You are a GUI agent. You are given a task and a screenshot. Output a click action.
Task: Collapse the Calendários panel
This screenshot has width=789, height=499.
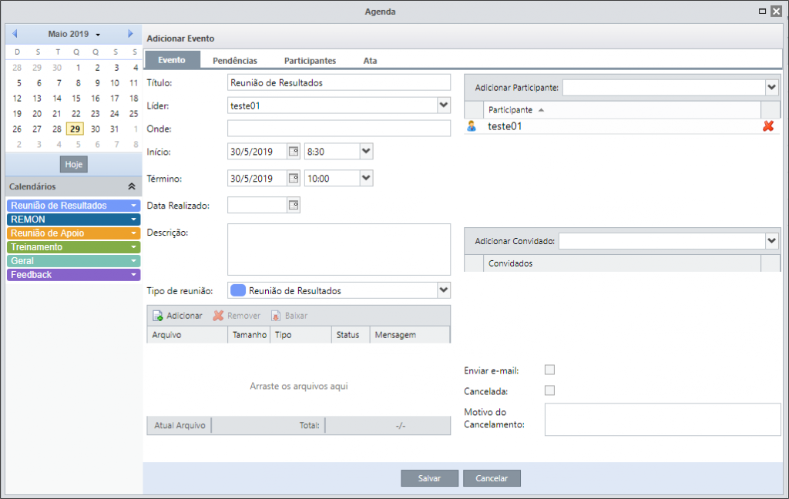click(131, 186)
